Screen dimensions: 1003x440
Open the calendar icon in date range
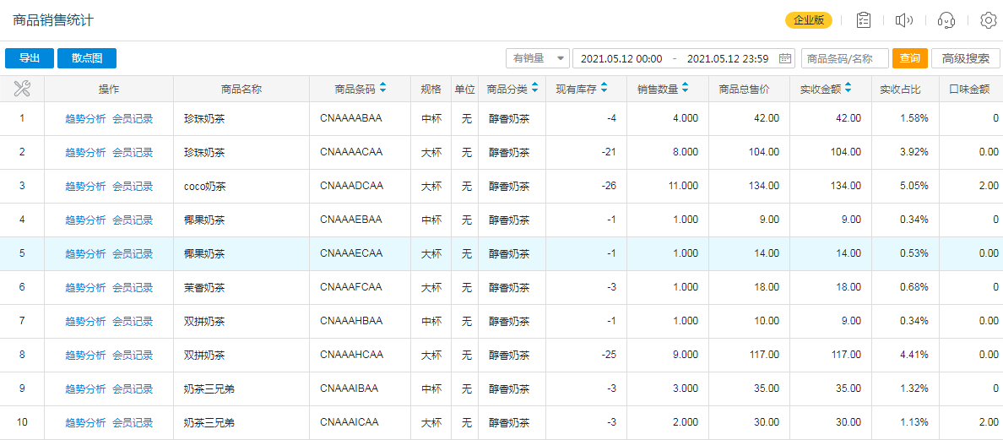click(785, 58)
